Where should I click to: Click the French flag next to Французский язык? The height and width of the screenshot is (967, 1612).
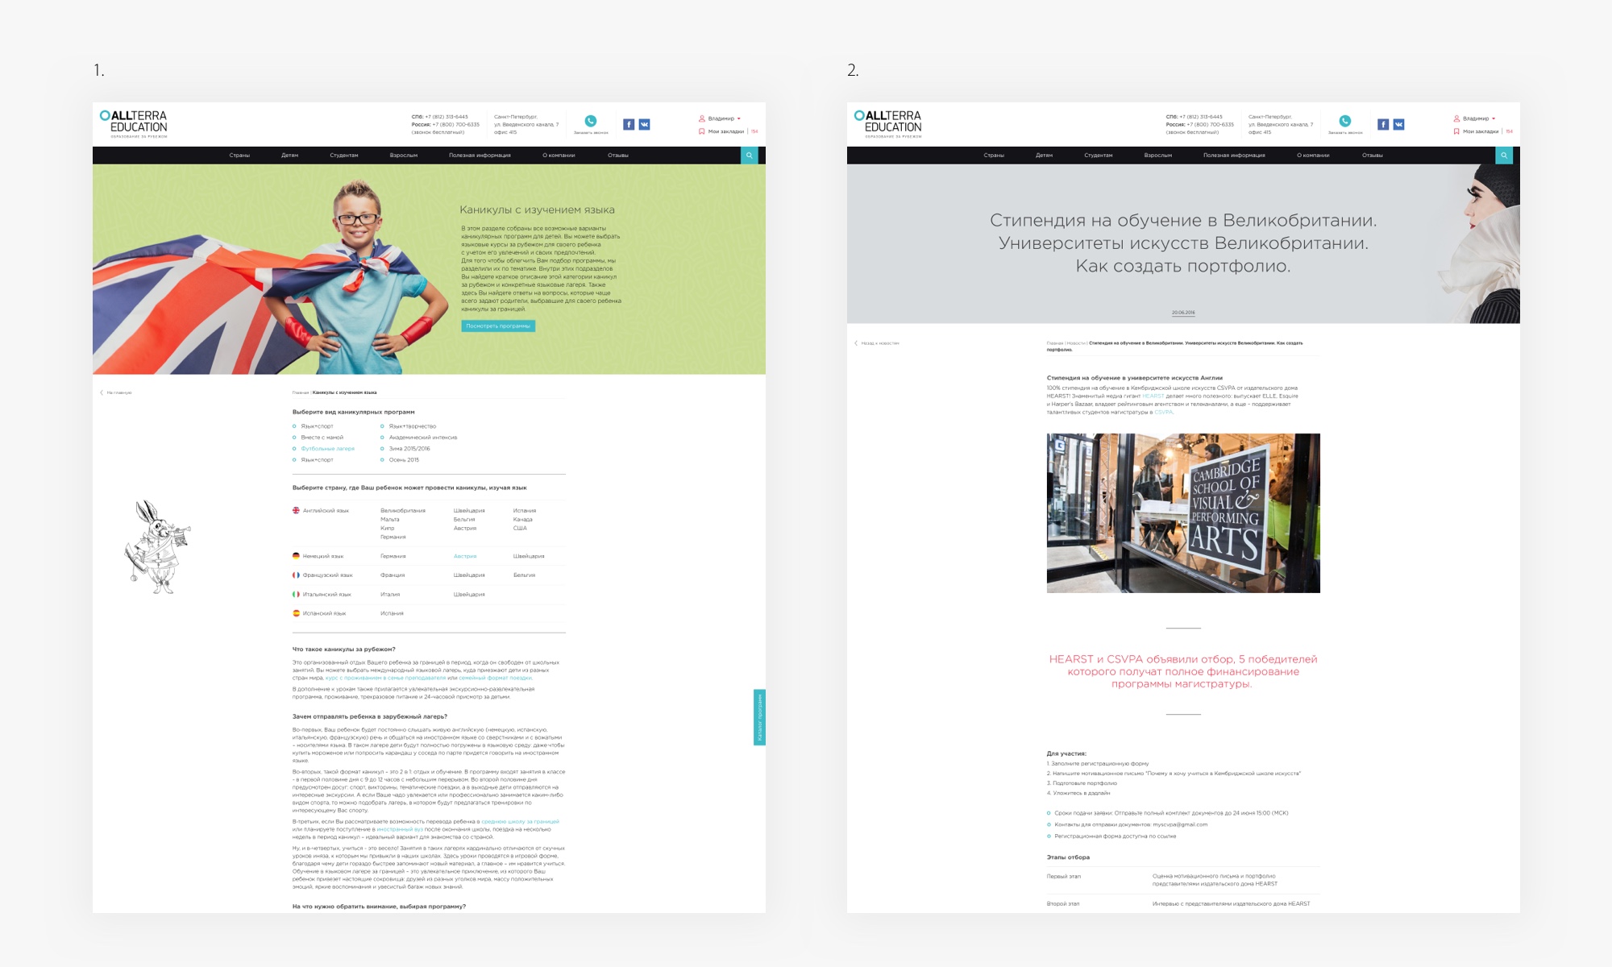[x=296, y=575]
